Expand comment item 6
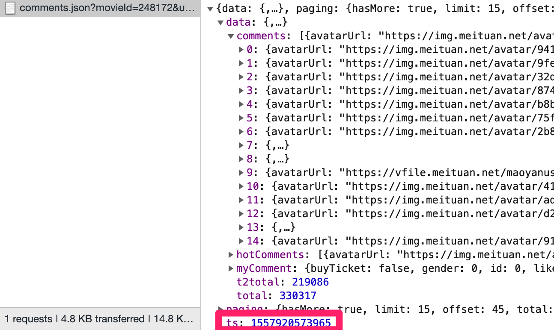The image size is (554, 330). [x=241, y=132]
